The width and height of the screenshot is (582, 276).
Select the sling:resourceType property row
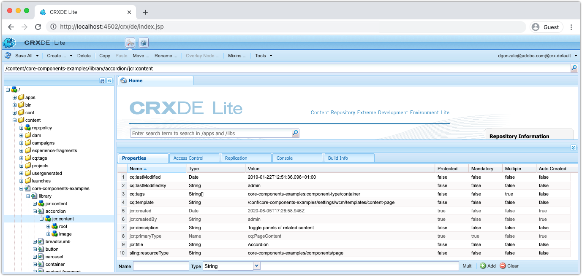[343, 253]
